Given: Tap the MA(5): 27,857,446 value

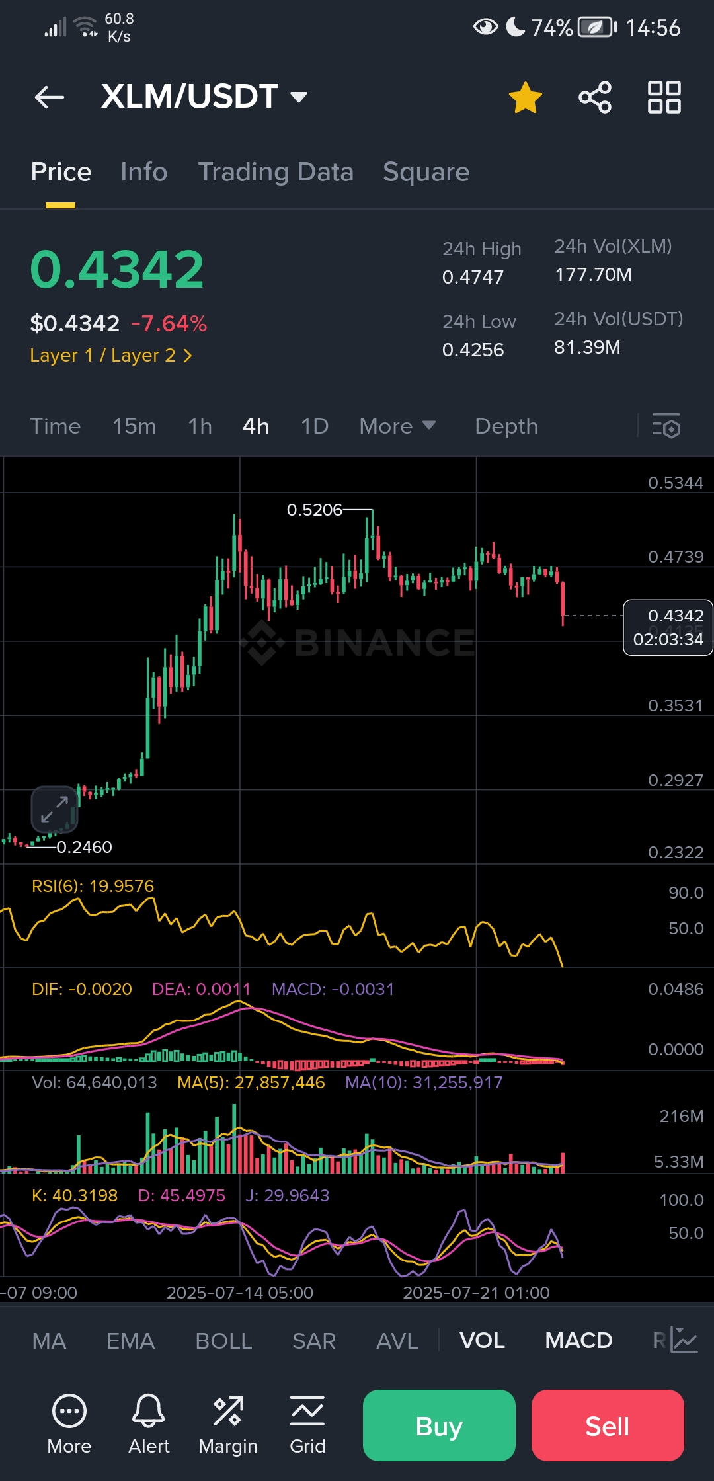Looking at the screenshot, I should 251,1082.
